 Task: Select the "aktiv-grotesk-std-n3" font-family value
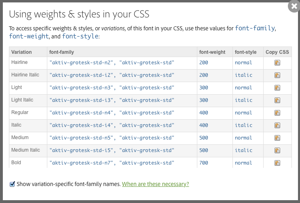point(81,88)
